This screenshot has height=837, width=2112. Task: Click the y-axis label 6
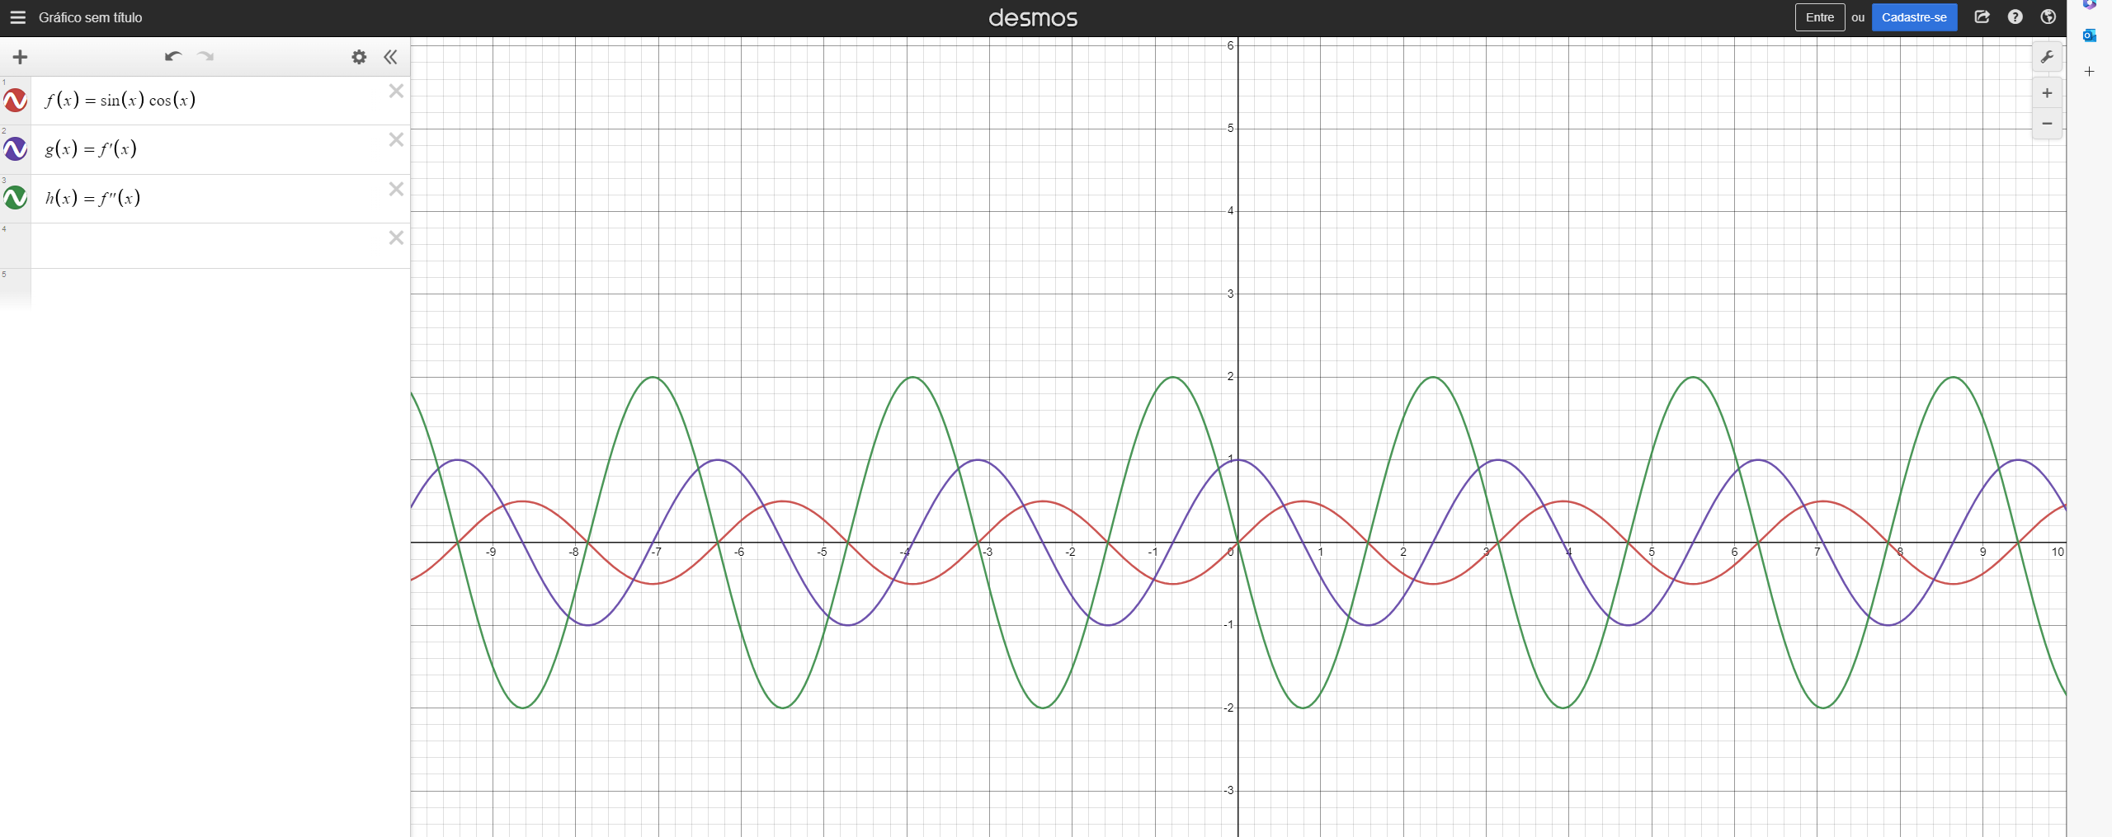point(1230,45)
